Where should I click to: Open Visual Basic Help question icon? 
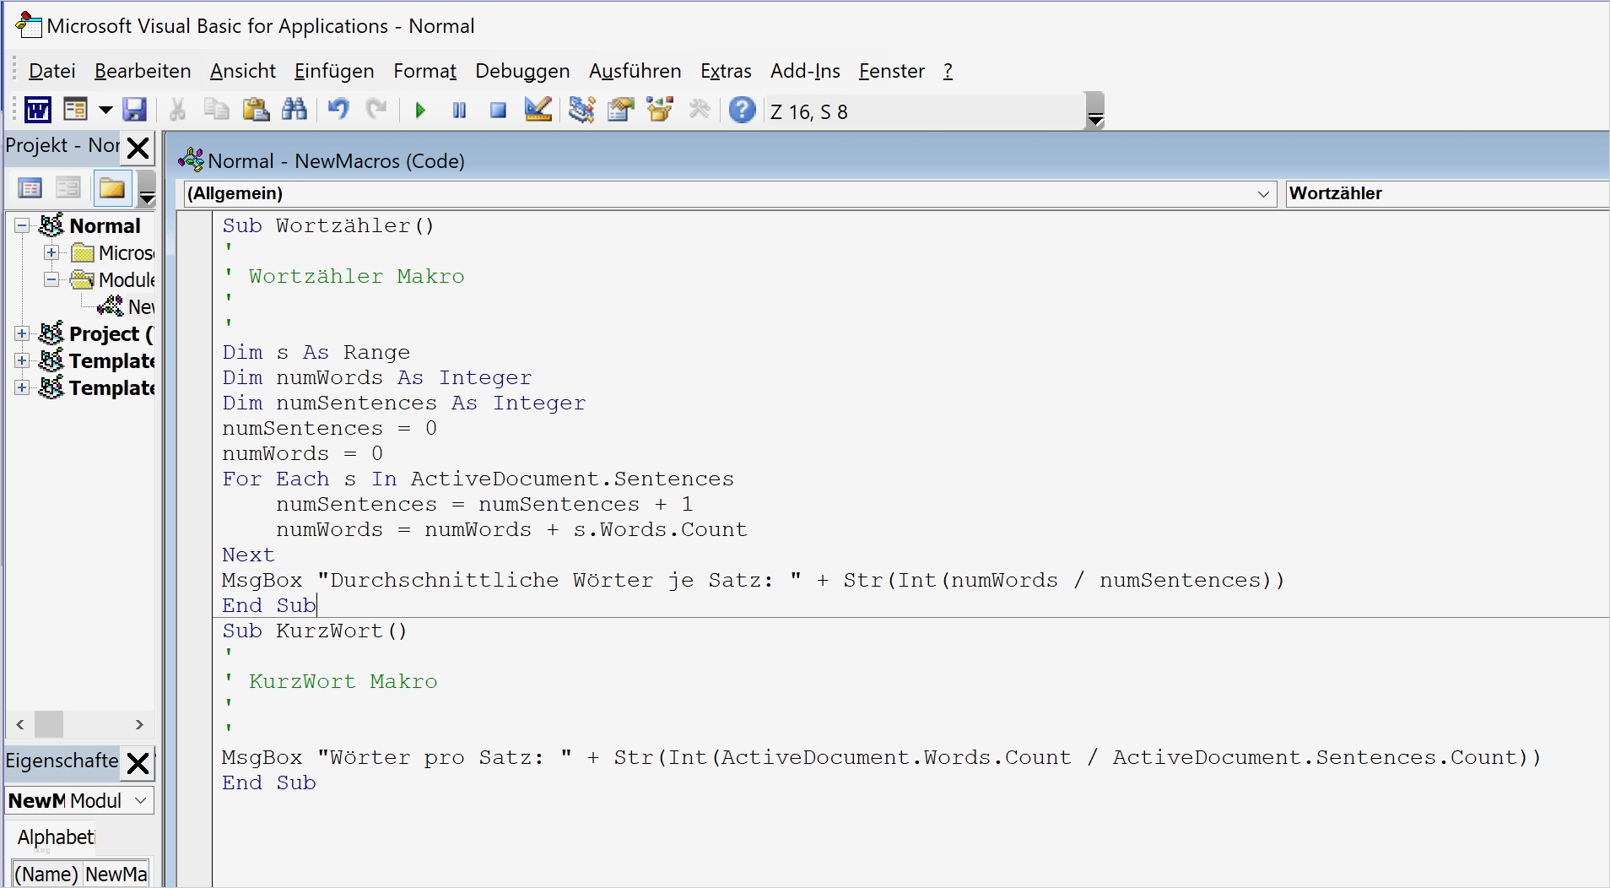click(743, 111)
